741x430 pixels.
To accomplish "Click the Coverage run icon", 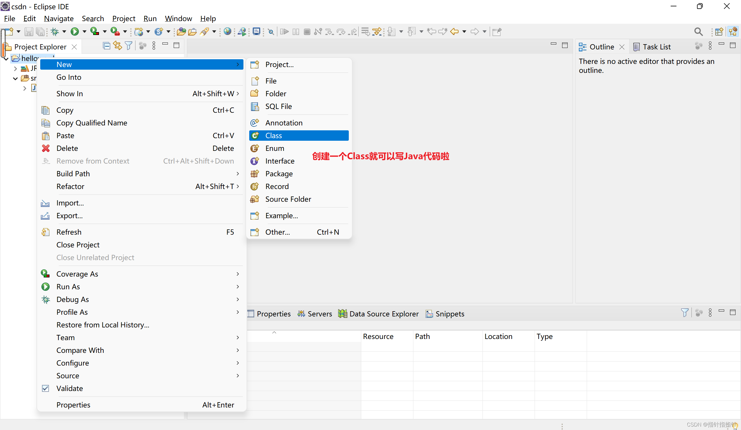I will (x=94, y=31).
